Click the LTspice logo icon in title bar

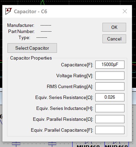pos(8,11)
